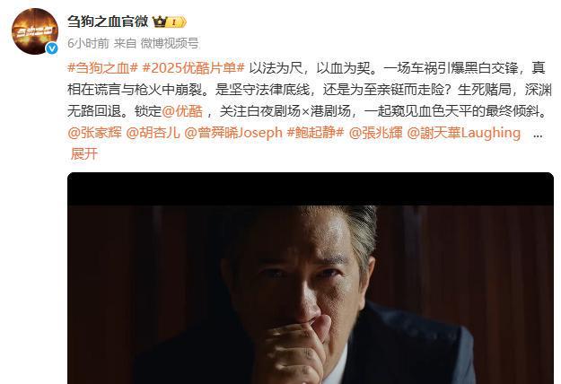Open the #鲍起静# hashtag
Image resolution: width=561 pixels, height=384 pixels.
pyautogui.click(x=315, y=133)
